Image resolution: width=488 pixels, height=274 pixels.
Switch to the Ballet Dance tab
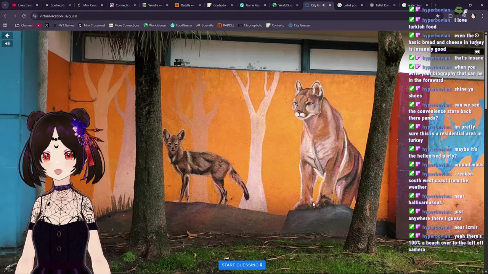coord(382,5)
